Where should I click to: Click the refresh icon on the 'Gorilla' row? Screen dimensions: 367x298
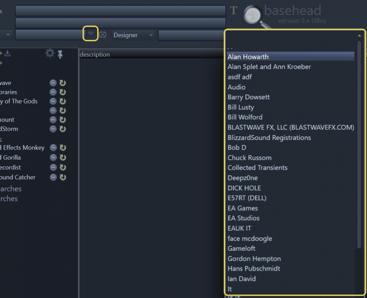[63, 157]
